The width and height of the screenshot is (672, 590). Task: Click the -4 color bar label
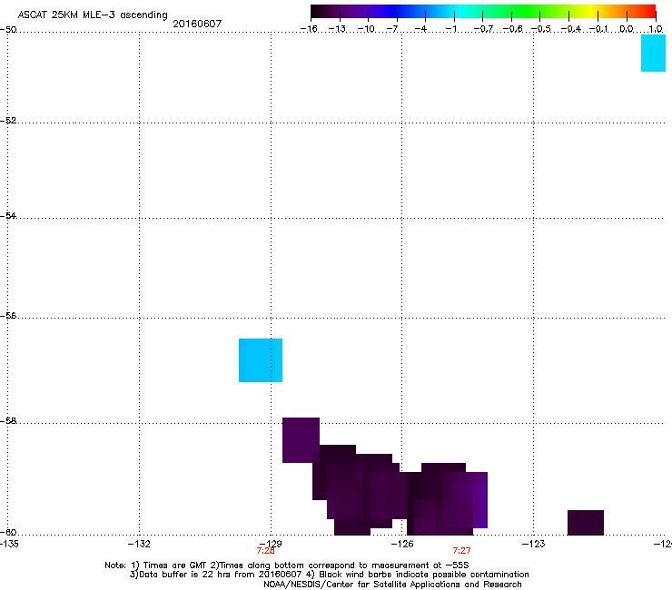tap(420, 29)
